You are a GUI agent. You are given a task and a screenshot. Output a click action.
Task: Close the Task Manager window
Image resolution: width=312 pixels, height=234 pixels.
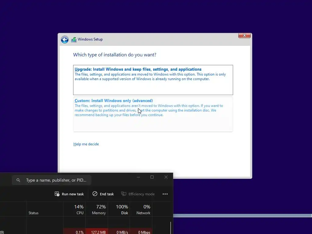coord(166,177)
